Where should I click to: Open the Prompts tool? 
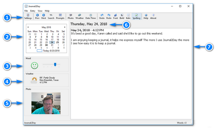pos(60,16)
